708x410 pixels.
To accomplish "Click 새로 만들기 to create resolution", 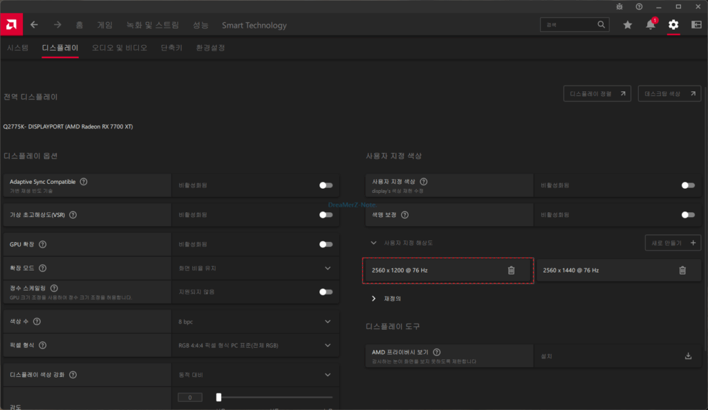I will pos(673,243).
